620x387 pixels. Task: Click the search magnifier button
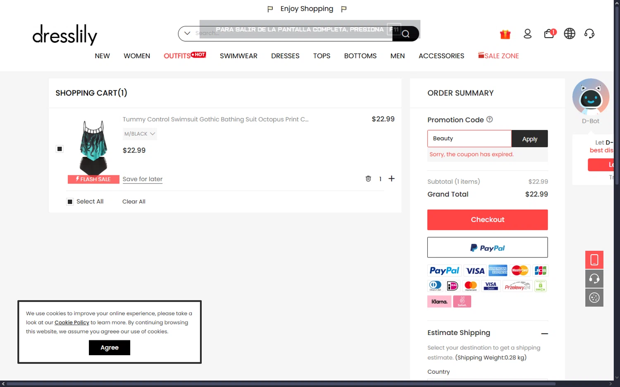click(x=405, y=33)
